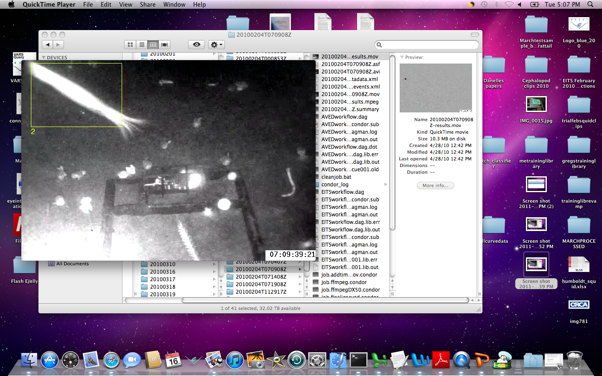
Task: Expand the condor_log folder arrow
Action: (386, 185)
